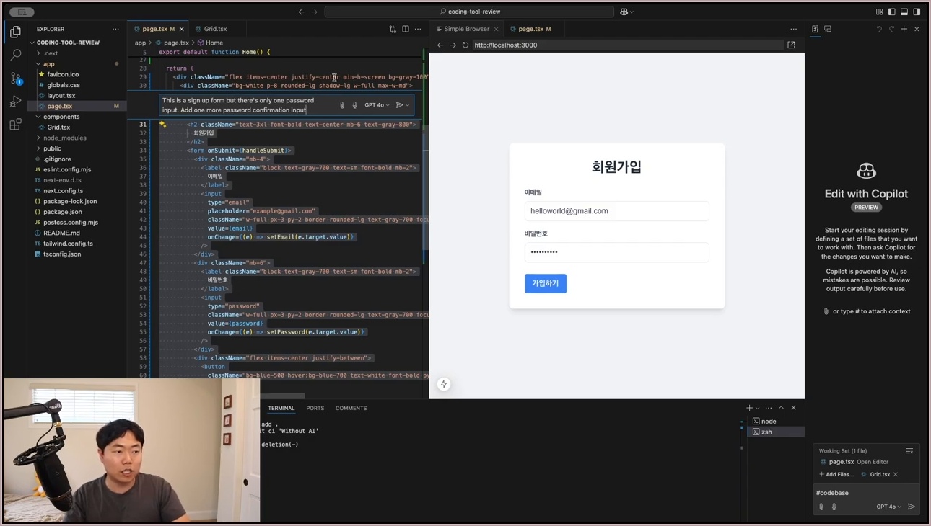
Task: Toggle the bottom panel visibility
Action: (x=904, y=12)
